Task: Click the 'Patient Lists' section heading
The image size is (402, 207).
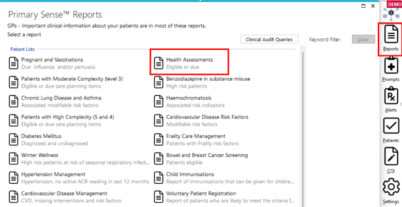Action: [x=23, y=49]
